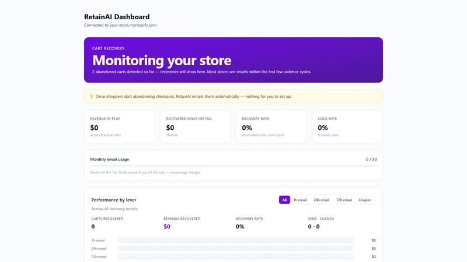
Task: Click the lightbulb tip icon
Action: tap(92, 96)
